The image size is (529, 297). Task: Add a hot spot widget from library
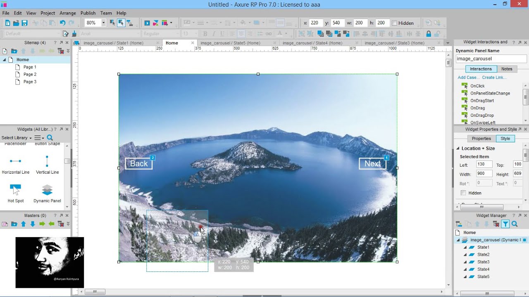pyautogui.click(x=16, y=193)
